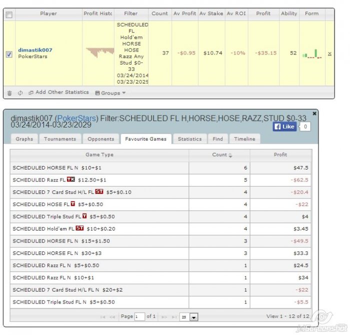Open the Timeline tab
The width and height of the screenshot is (350, 335).
point(244,139)
